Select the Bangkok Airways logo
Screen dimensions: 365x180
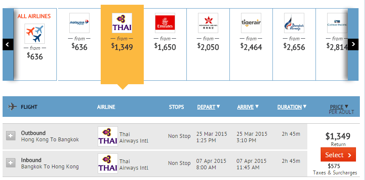[x=294, y=23]
